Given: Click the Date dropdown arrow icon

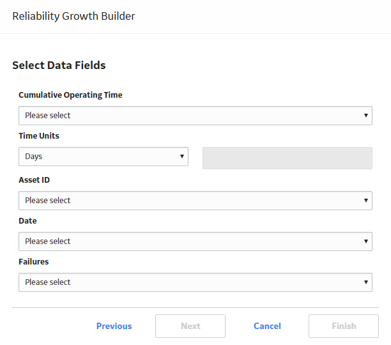Looking at the screenshot, I should pyautogui.click(x=366, y=241).
